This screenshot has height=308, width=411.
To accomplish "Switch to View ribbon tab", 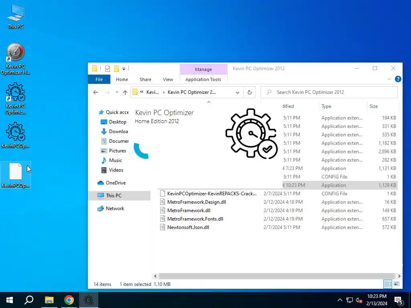I will pyautogui.click(x=168, y=79).
